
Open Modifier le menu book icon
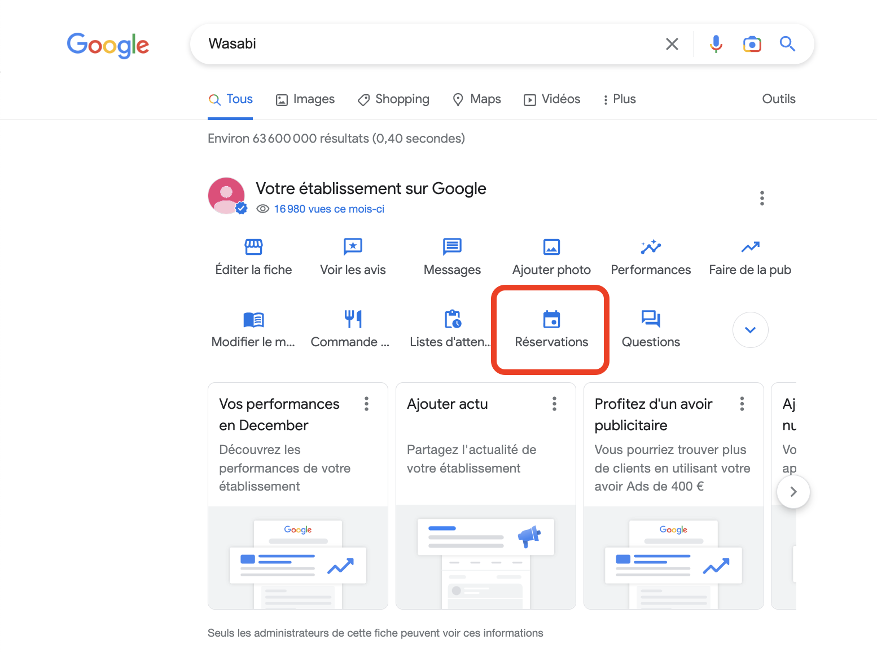[x=253, y=319]
